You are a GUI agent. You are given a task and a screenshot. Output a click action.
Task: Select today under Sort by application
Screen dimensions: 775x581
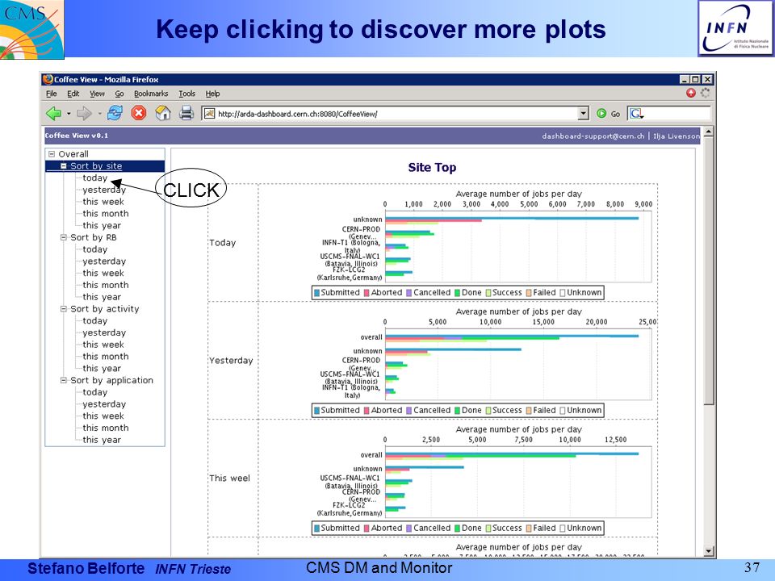pyautogui.click(x=95, y=392)
